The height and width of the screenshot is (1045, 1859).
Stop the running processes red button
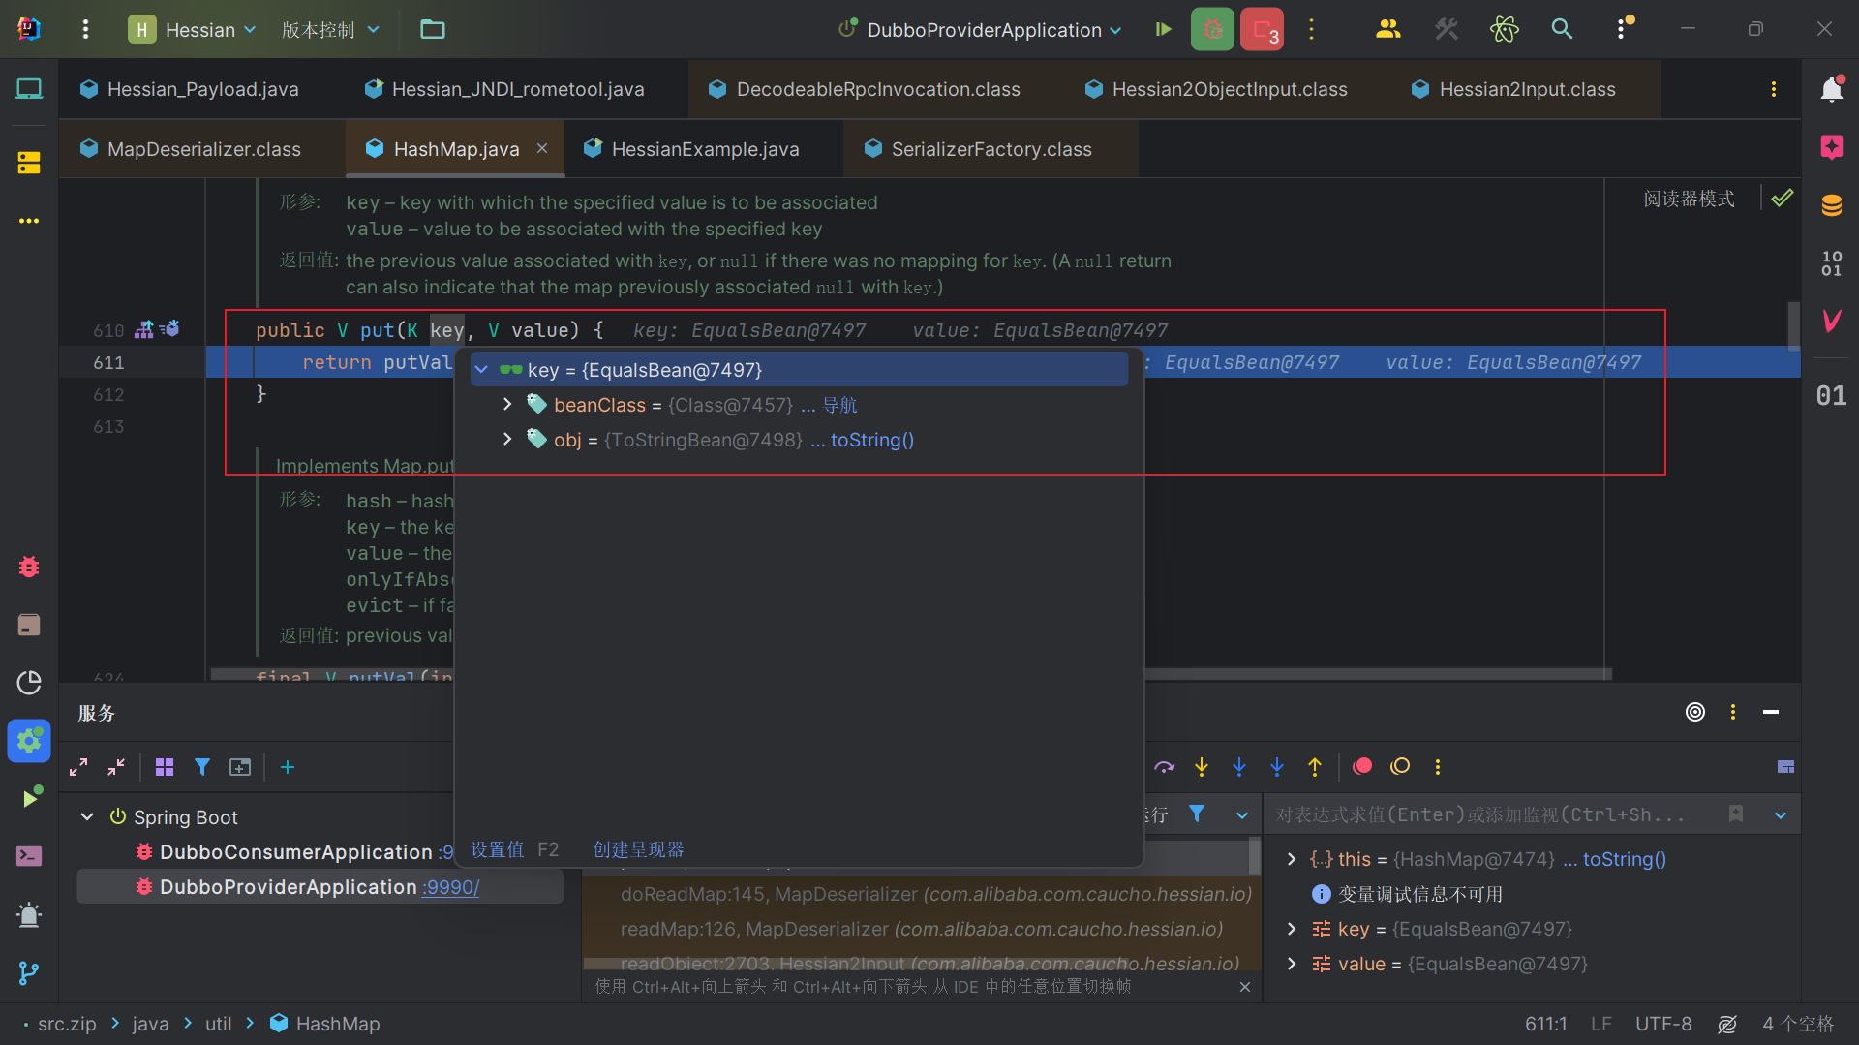(x=1263, y=29)
